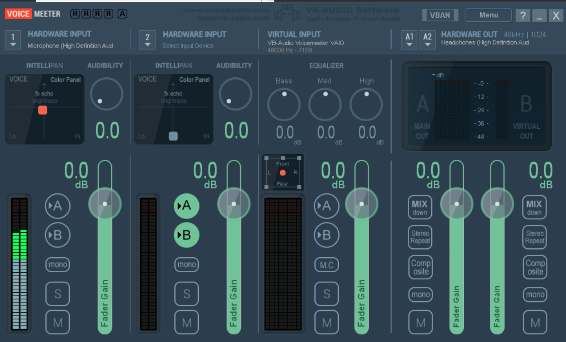The image size is (566, 342).
Task: Click the master output level display
Action: click(477, 107)
